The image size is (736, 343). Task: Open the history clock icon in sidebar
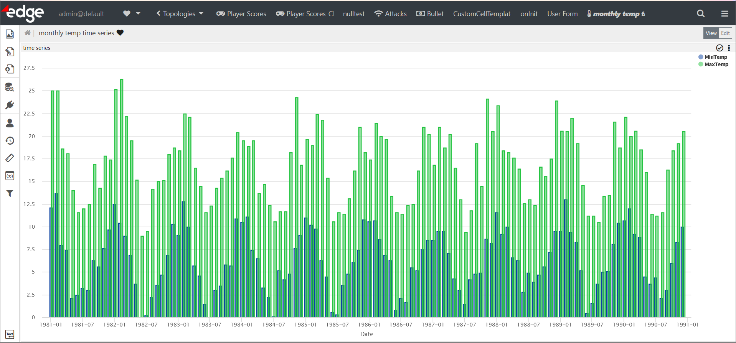coord(10,141)
